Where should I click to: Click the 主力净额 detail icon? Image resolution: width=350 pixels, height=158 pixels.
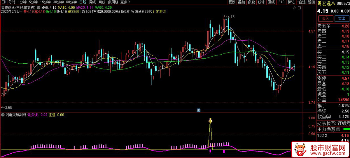(338, 129)
